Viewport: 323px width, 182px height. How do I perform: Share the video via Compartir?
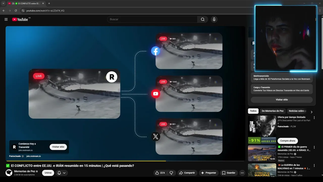(x=187, y=173)
